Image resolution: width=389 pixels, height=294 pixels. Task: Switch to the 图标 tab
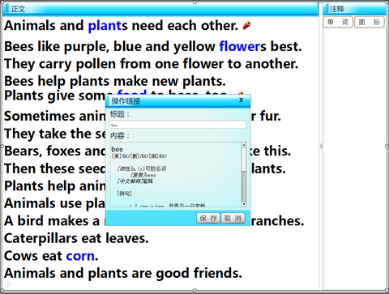(x=370, y=22)
